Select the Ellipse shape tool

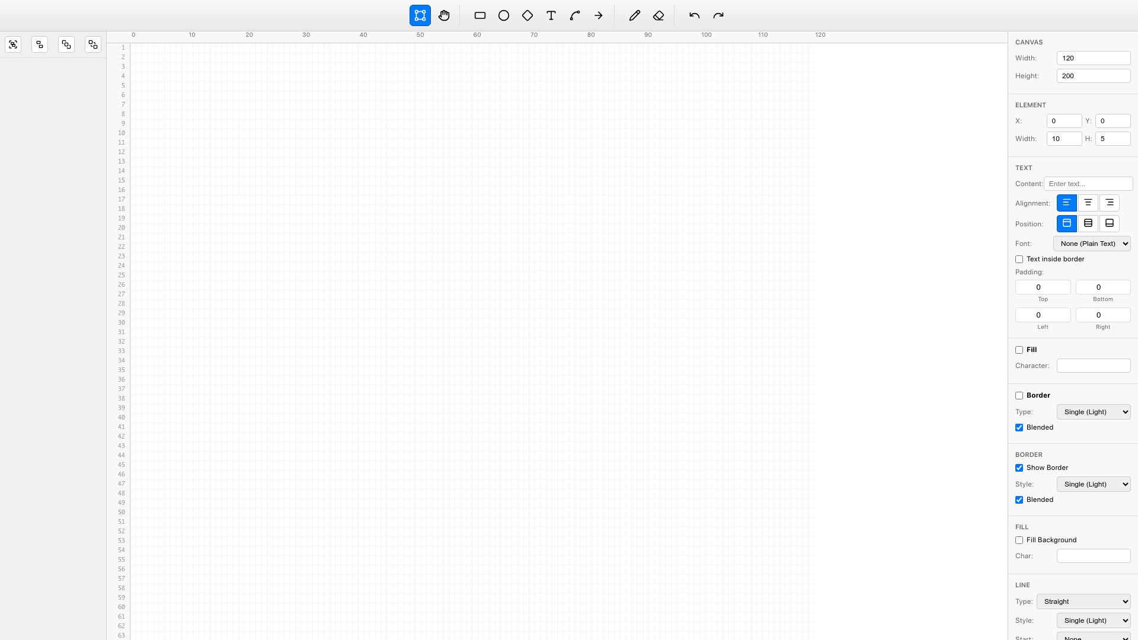point(504,15)
